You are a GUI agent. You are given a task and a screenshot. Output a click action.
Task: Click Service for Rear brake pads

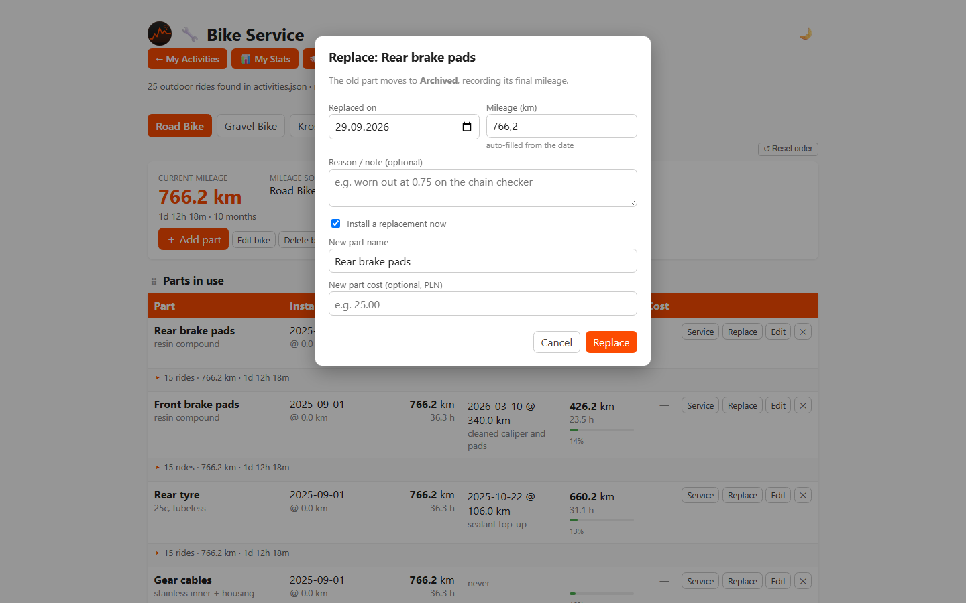tap(700, 332)
